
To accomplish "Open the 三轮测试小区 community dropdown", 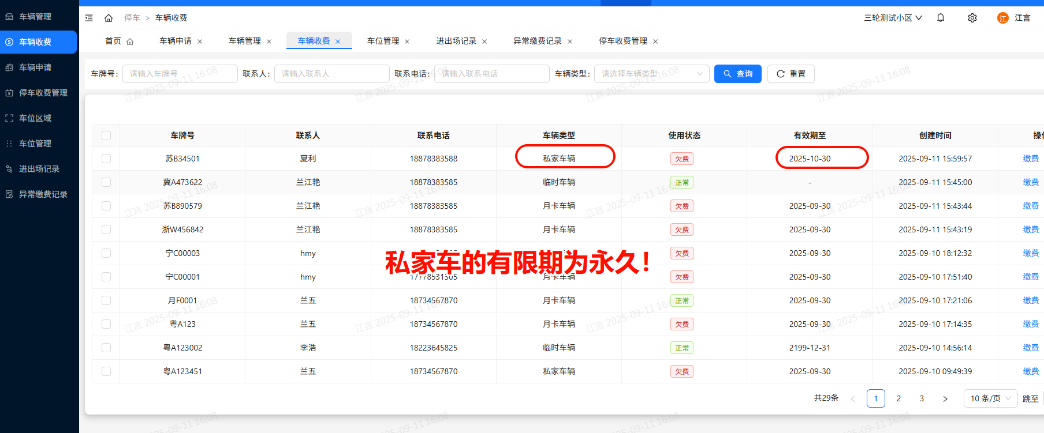I will (x=893, y=18).
